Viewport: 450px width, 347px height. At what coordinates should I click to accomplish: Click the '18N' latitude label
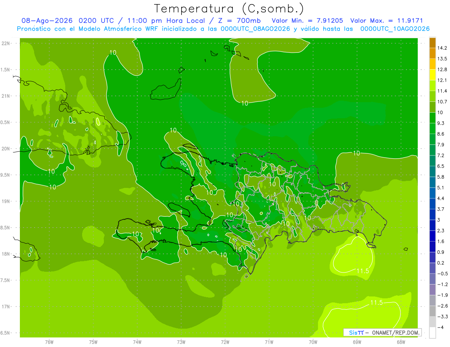(x=6, y=254)
